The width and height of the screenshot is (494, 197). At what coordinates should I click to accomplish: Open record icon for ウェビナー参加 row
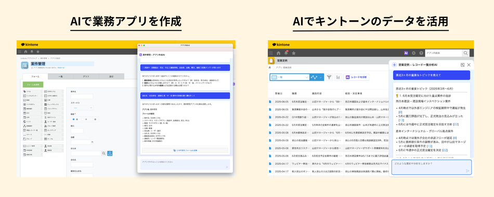(270, 164)
